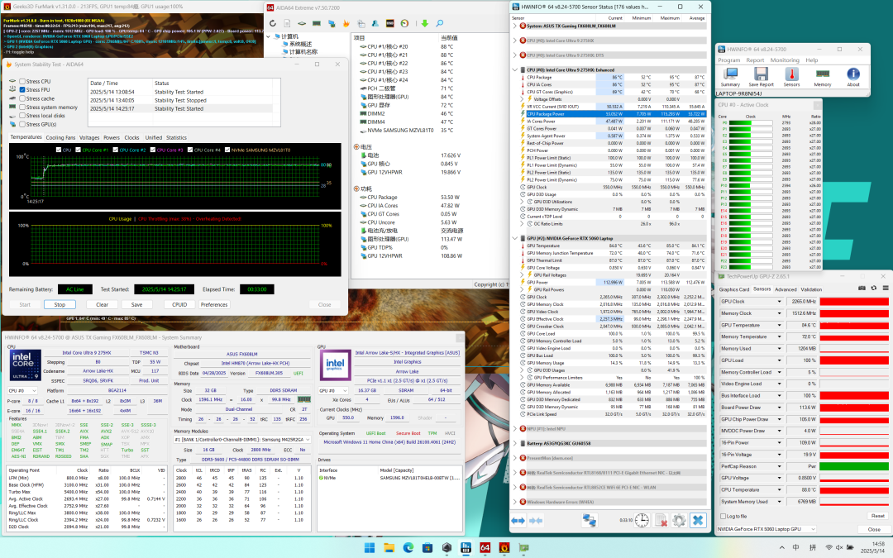Click the blue X close icon in HWiNFO sensor footer
This screenshot has width=893, height=558.
(698, 521)
